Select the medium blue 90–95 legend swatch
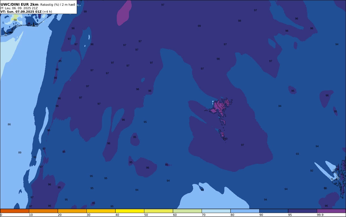Screen dimensions: 346x217 coord(274,211)
